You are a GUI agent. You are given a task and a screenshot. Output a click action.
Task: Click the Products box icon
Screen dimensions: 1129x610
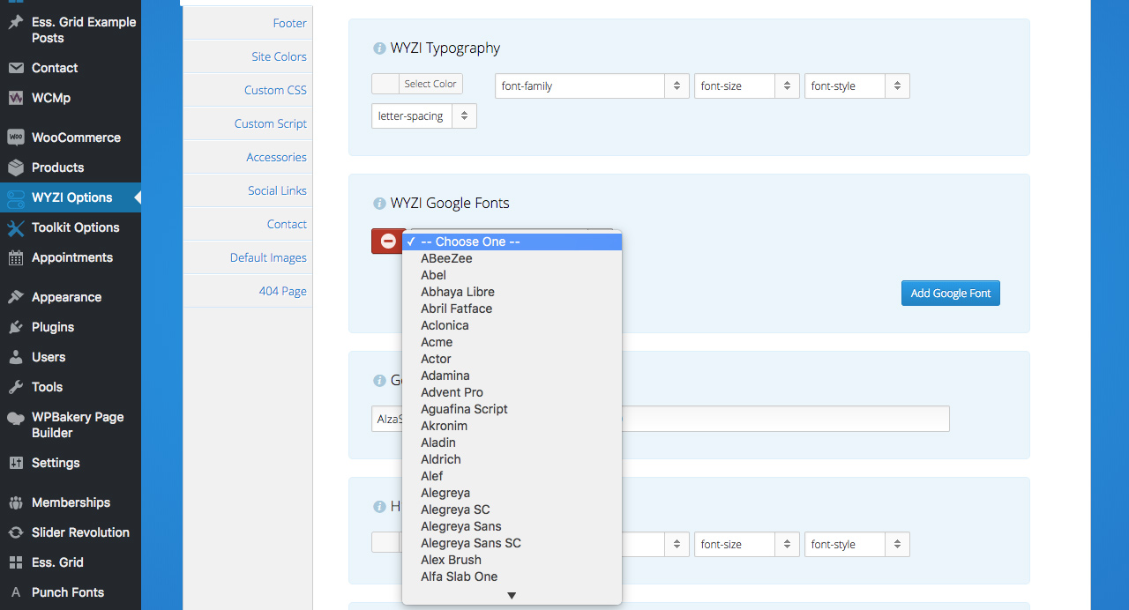click(x=16, y=167)
